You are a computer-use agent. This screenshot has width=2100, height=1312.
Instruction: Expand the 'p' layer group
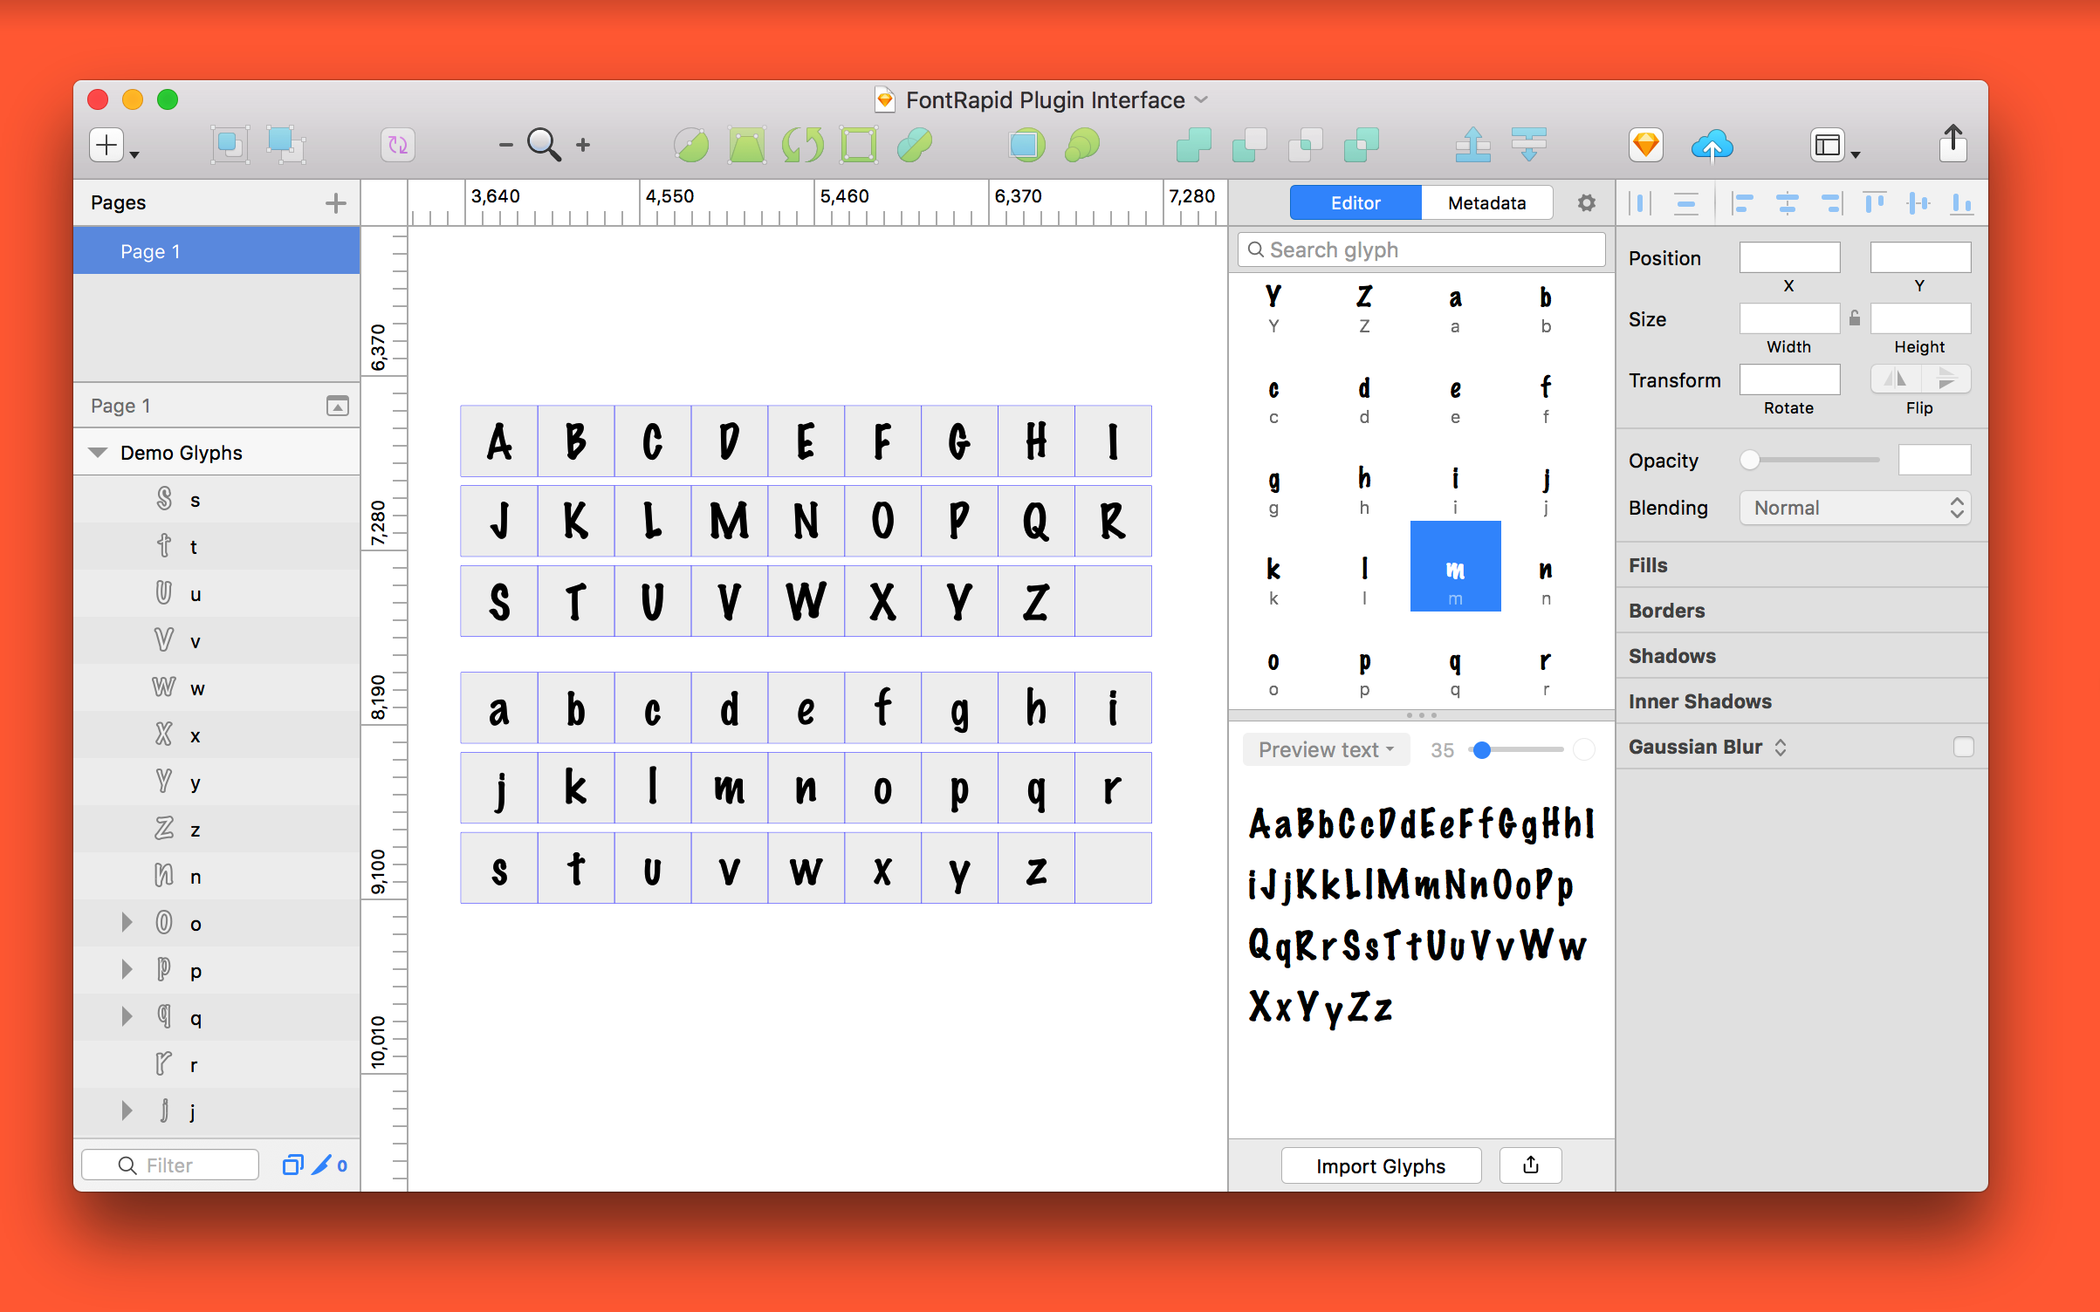tap(127, 969)
